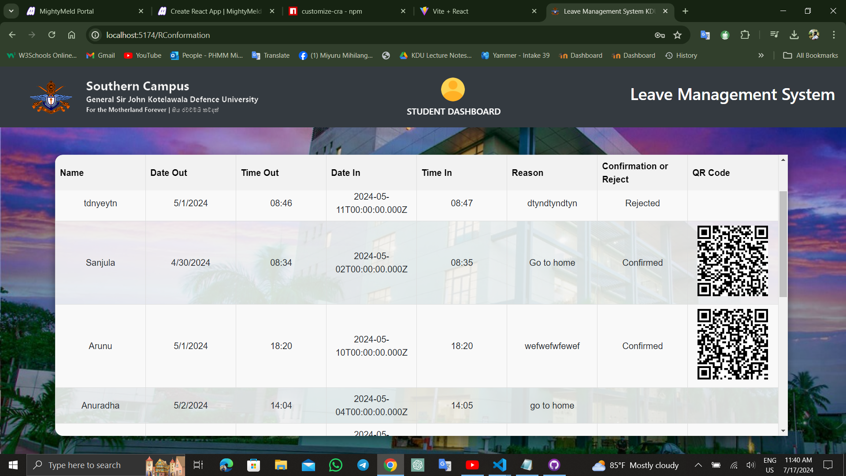
Task: Show hidden system tray icons
Action: [698, 465]
